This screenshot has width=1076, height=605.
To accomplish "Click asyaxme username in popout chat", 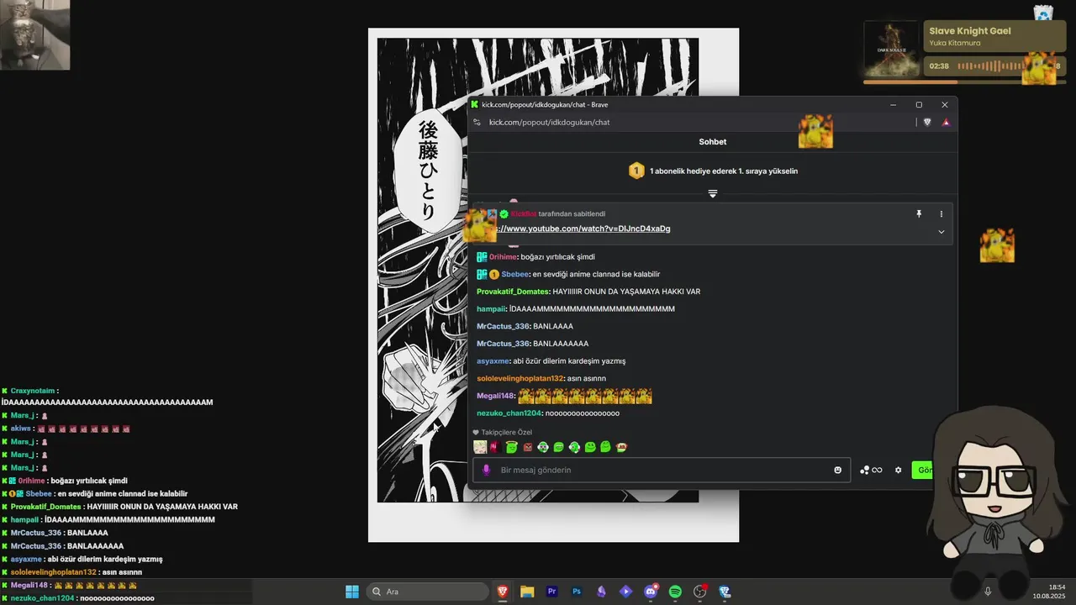I will 493,361.
